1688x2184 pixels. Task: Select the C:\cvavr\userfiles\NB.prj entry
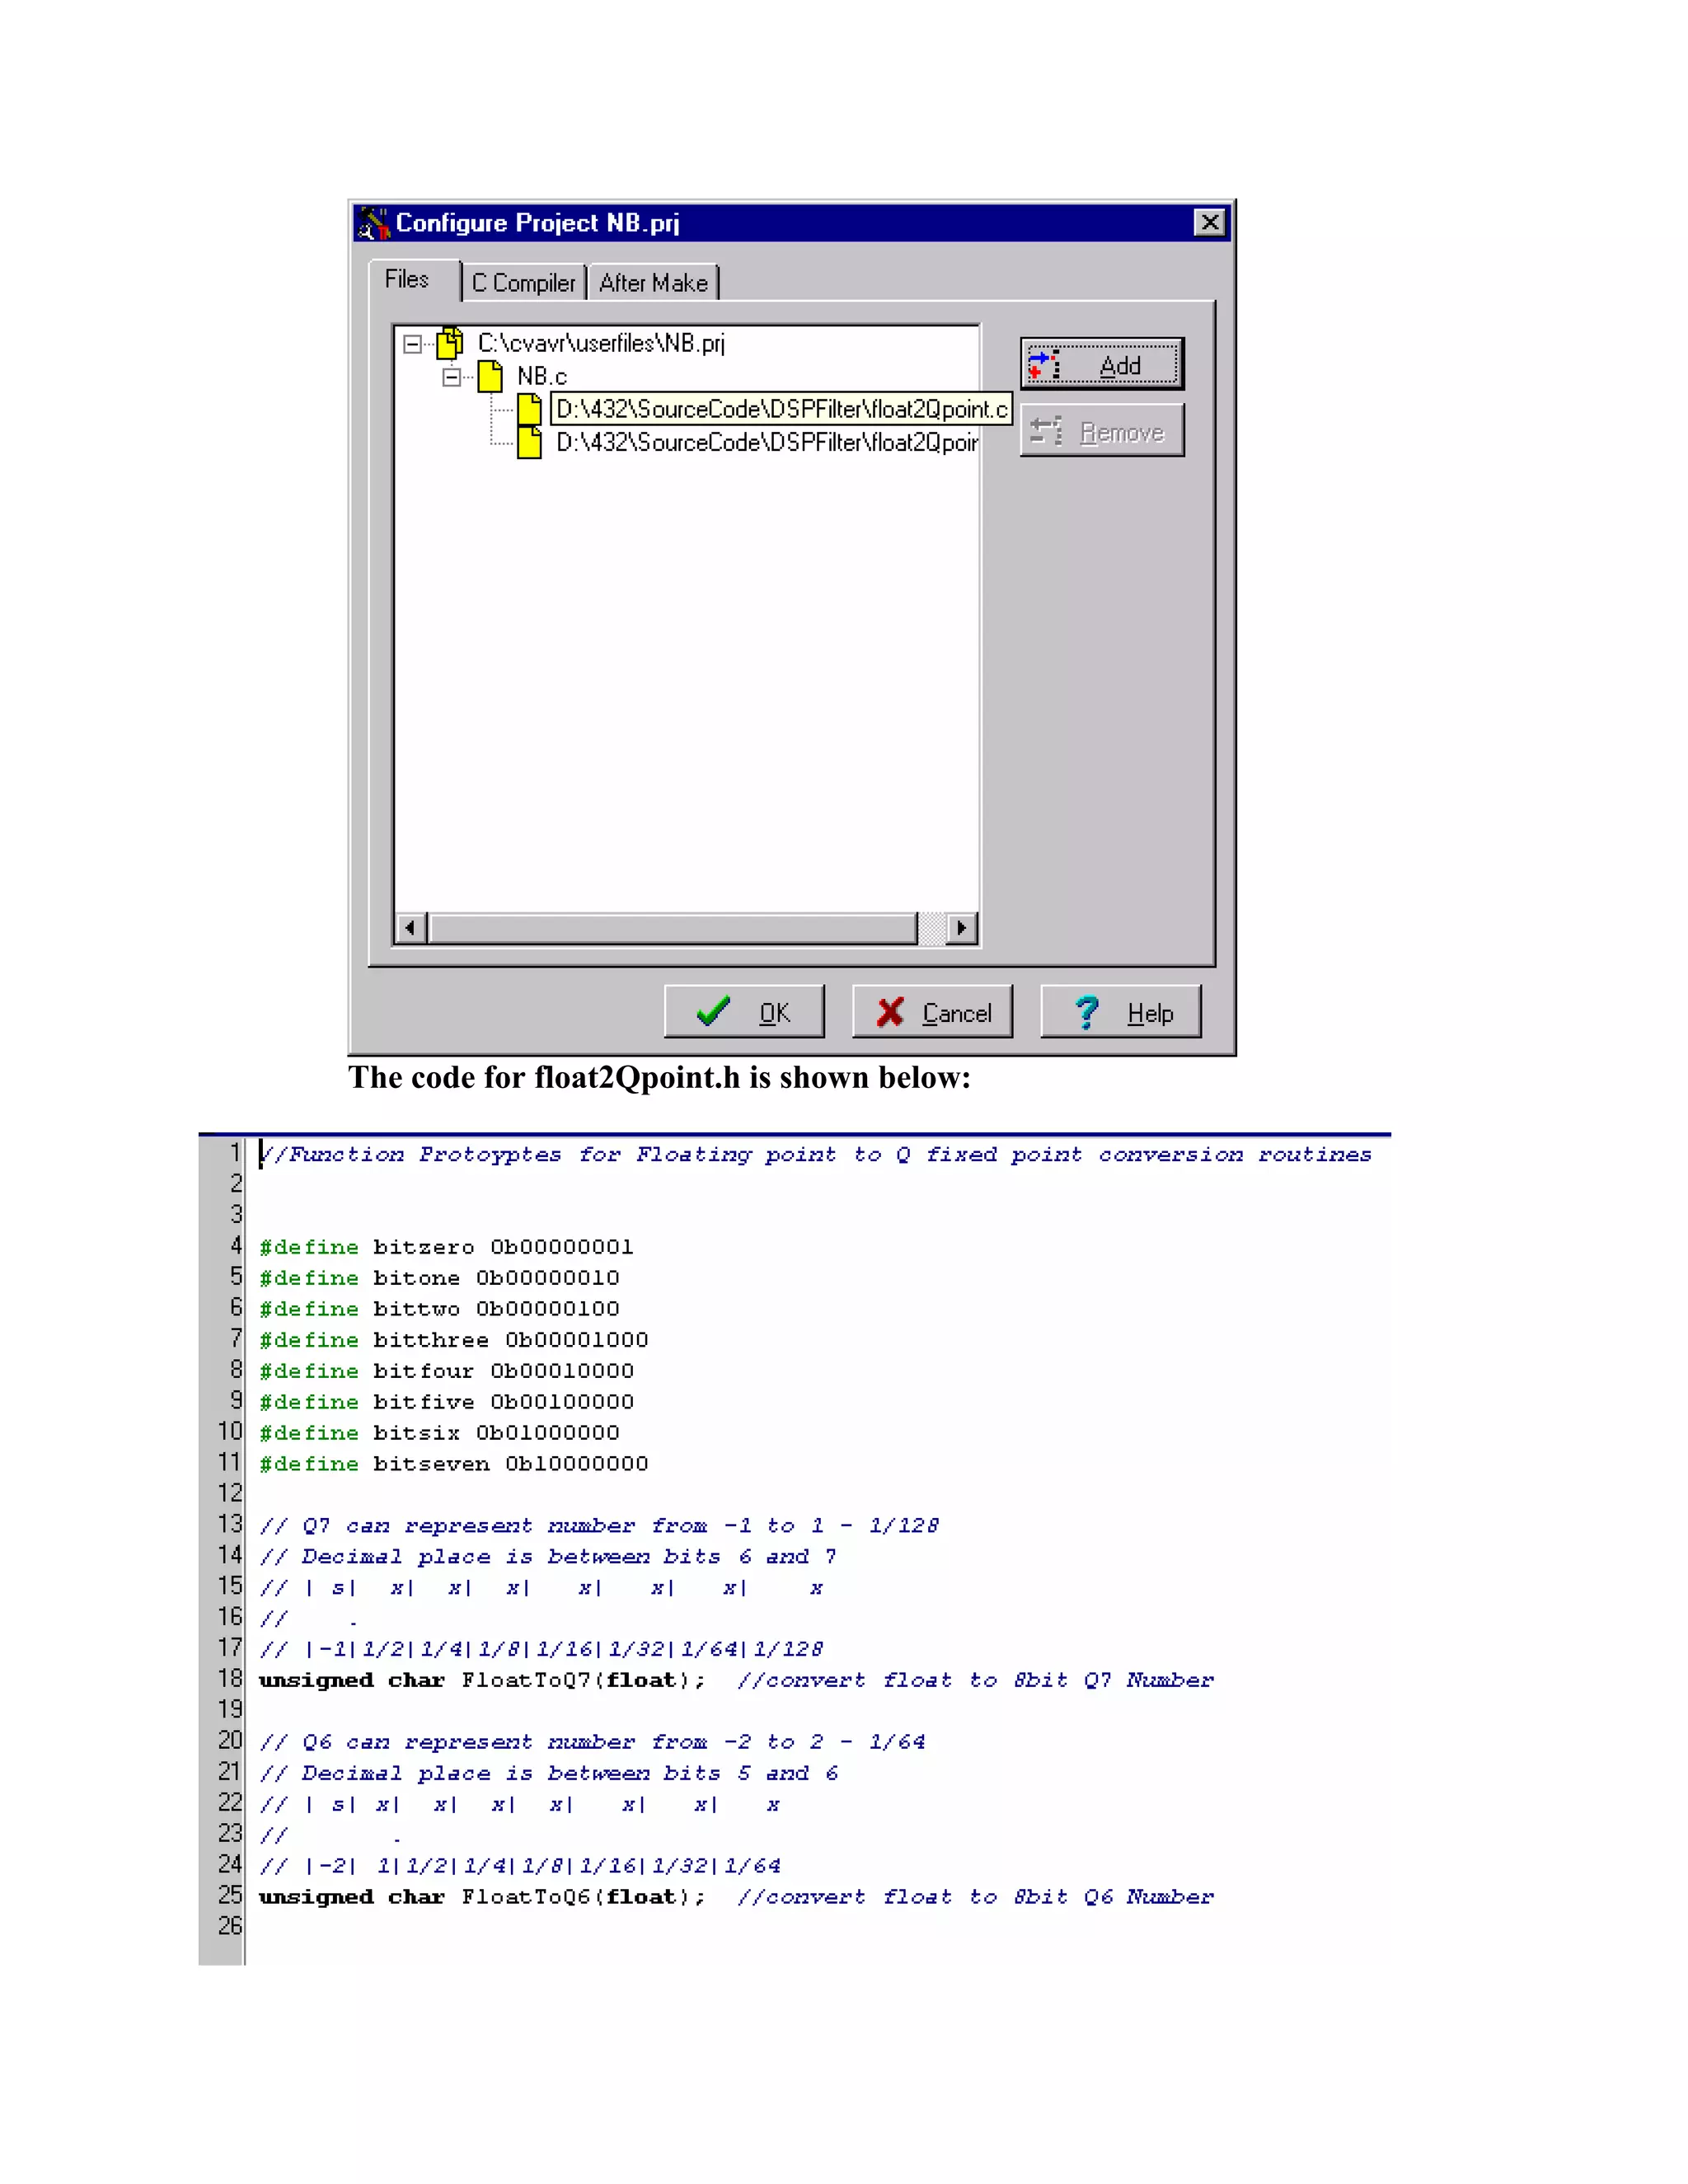click(x=601, y=343)
